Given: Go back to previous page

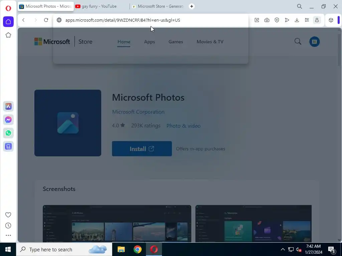Looking at the screenshot, I should tap(24, 20).
